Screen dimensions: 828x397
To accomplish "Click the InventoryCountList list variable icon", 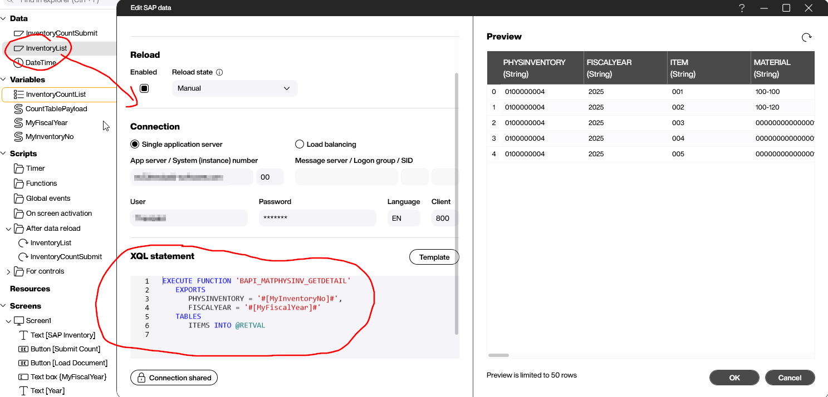I will click(19, 95).
